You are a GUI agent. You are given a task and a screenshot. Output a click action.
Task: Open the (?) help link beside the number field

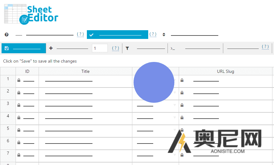116,48
